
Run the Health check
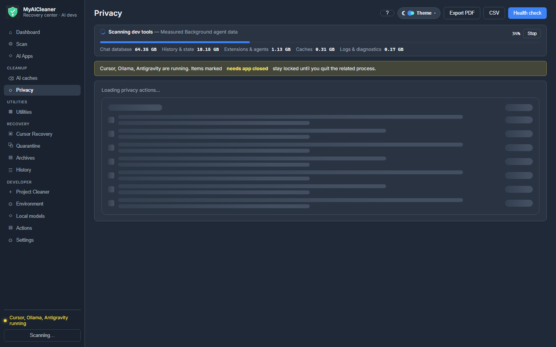[527, 13]
